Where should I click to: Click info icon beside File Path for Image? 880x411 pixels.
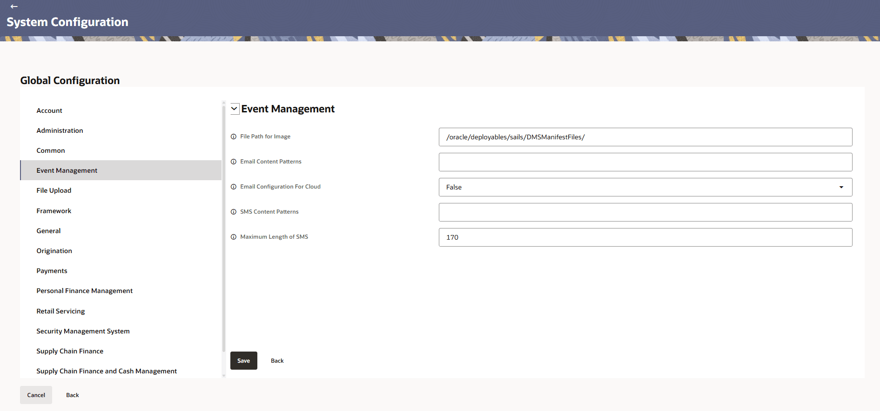click(234, 137)
